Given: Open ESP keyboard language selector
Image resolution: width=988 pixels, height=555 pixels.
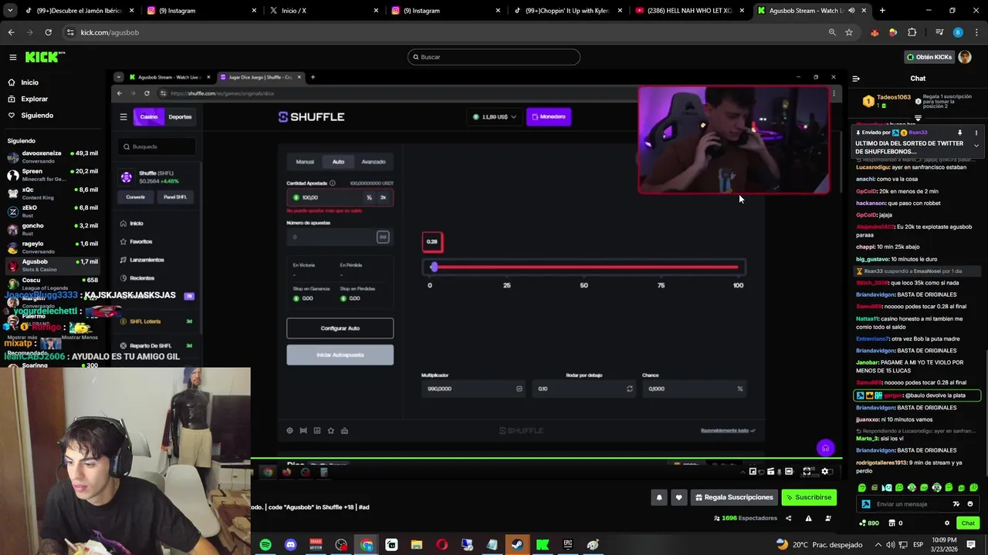Looking at the screenshot, I should click(x=919, y=544).
